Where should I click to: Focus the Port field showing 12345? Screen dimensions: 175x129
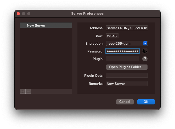(x=112, y=36)
